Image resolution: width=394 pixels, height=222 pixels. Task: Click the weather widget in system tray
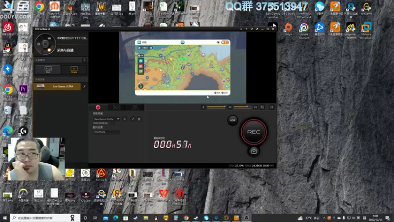[x=309, y=218]
